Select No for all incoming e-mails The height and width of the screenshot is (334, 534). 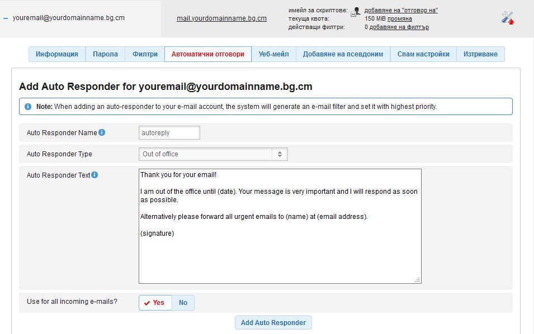[183, 302]
